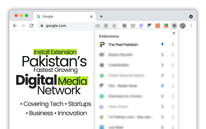Close the Google tab

(x=91, y=17)
